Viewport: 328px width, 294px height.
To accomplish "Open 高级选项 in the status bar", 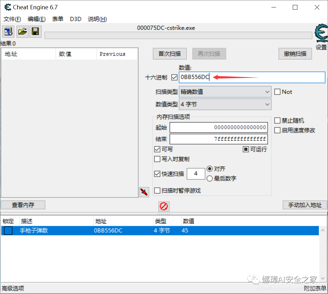I will (x=13, y=288).
